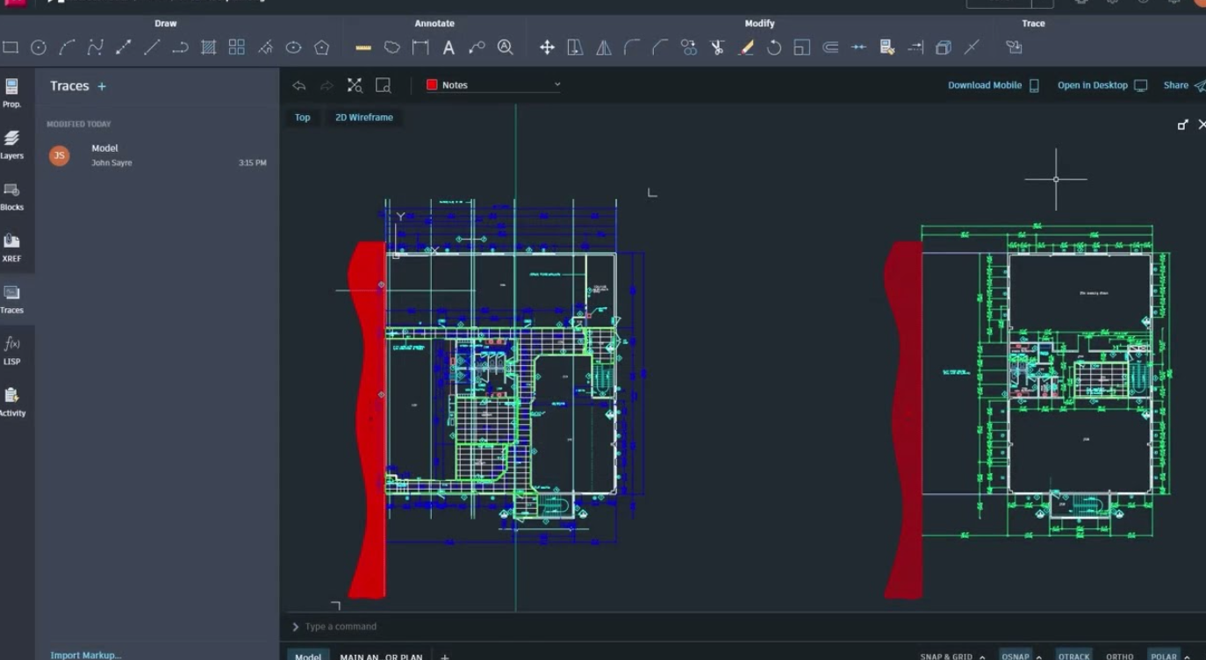This screenshot has height=660, width=1206.
Task: Expand the SNAP & GRID options arrow
Action: (982, 656)
